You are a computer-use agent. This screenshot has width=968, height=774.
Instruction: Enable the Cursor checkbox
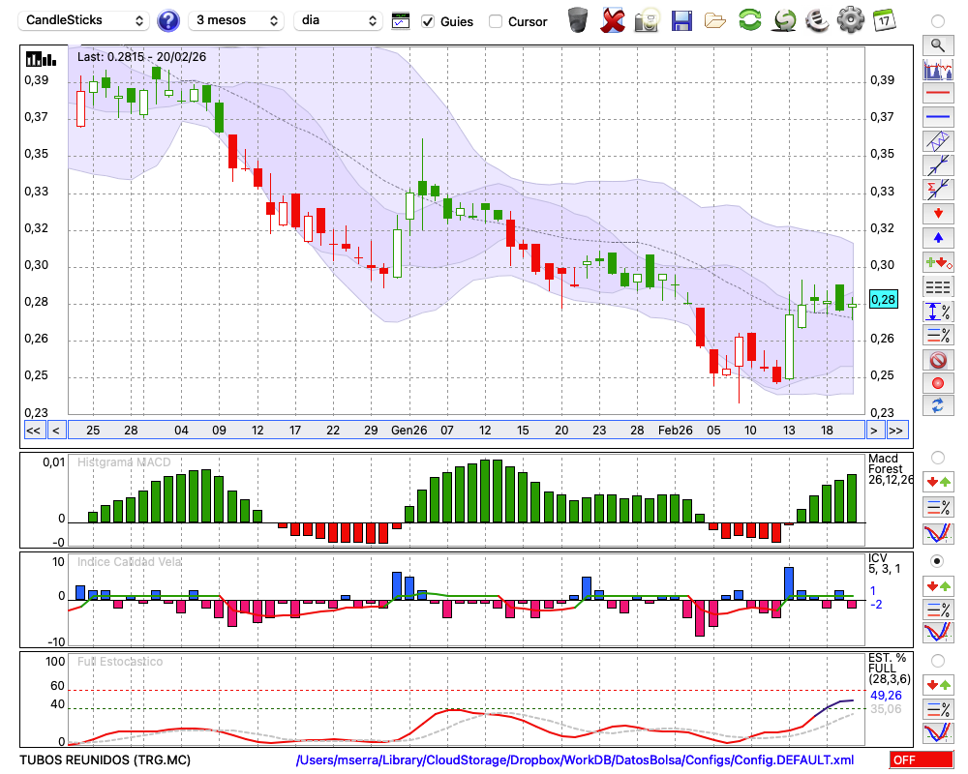coord(496,21)
